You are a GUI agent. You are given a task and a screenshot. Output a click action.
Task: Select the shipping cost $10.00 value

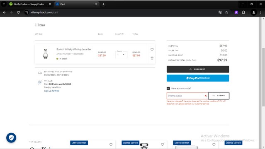tap(224, 55)
